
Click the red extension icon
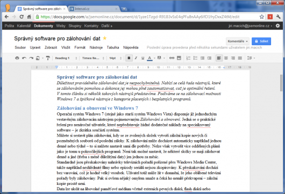[x=270, y=17]
